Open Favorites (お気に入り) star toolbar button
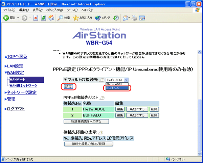 pyautogui.click(x=83, y=18)
